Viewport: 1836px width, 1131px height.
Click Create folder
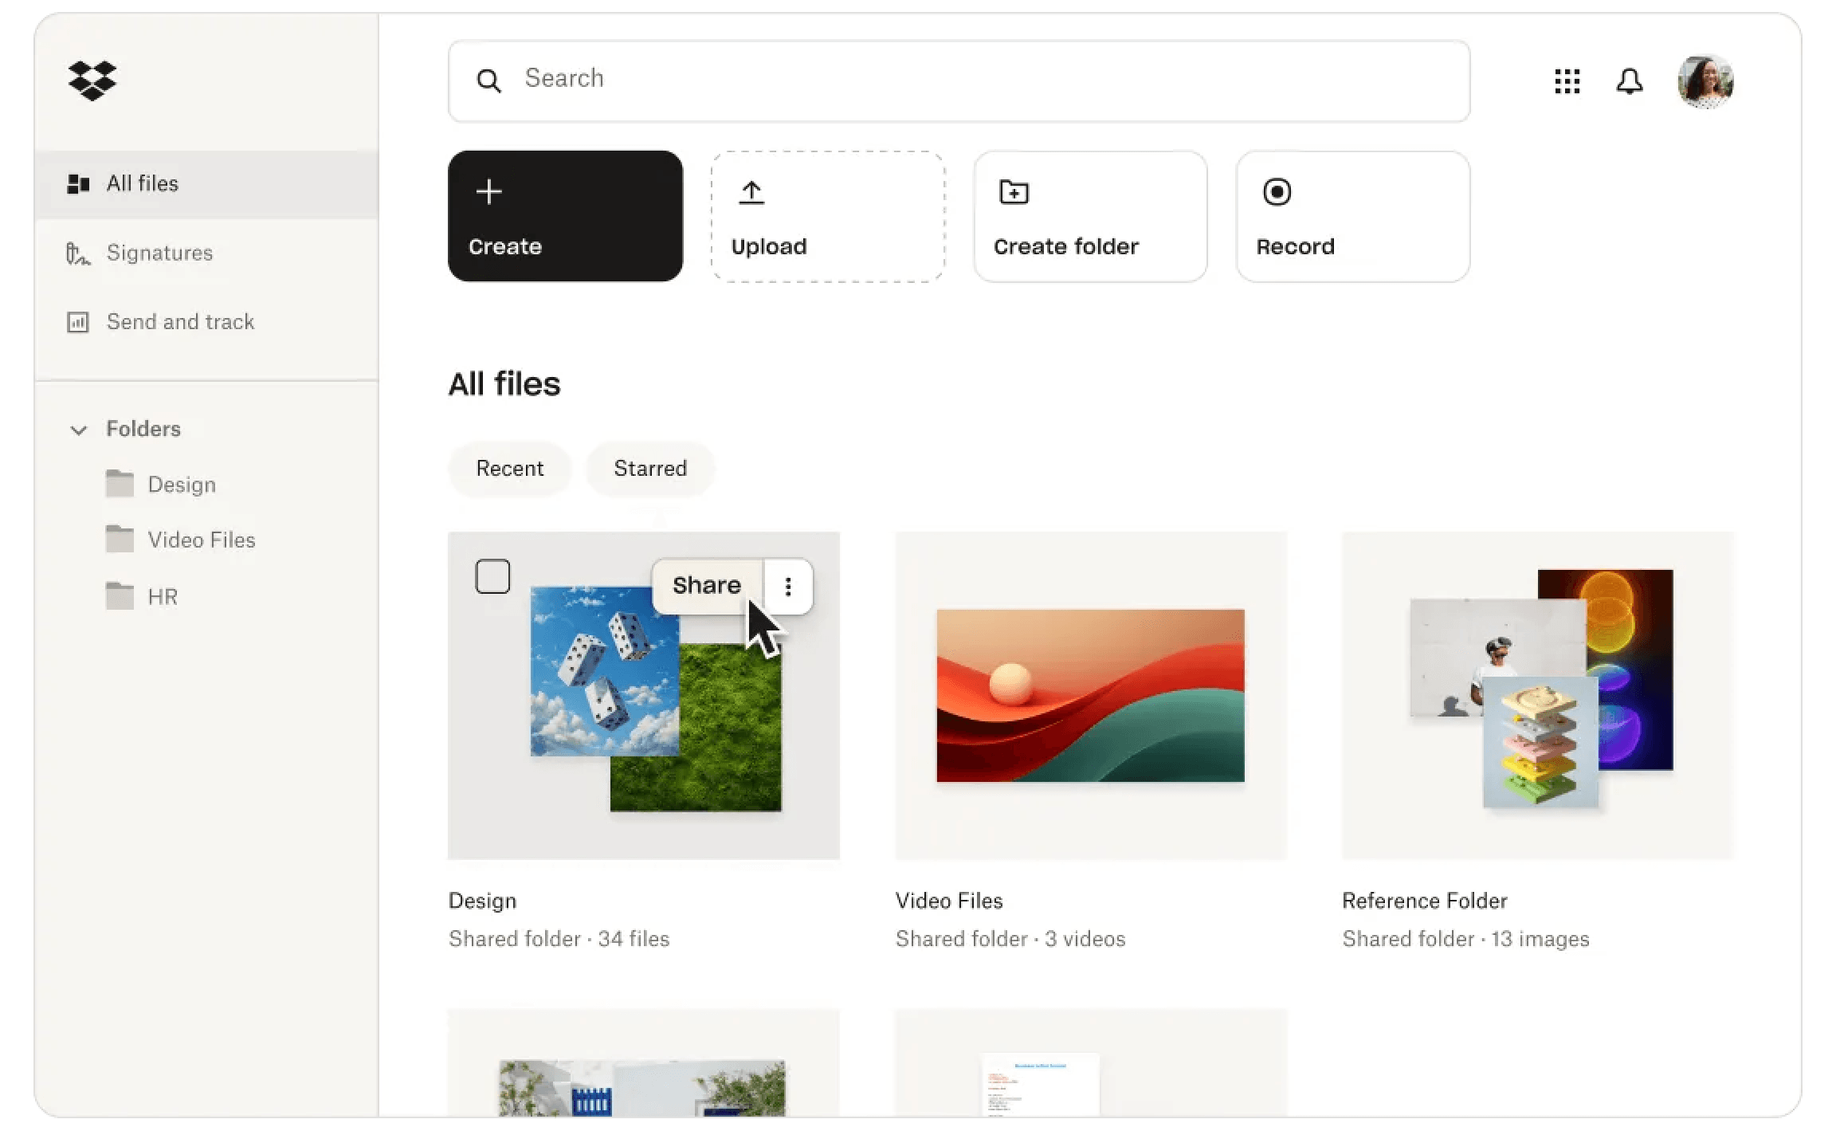pos(1089,216)
